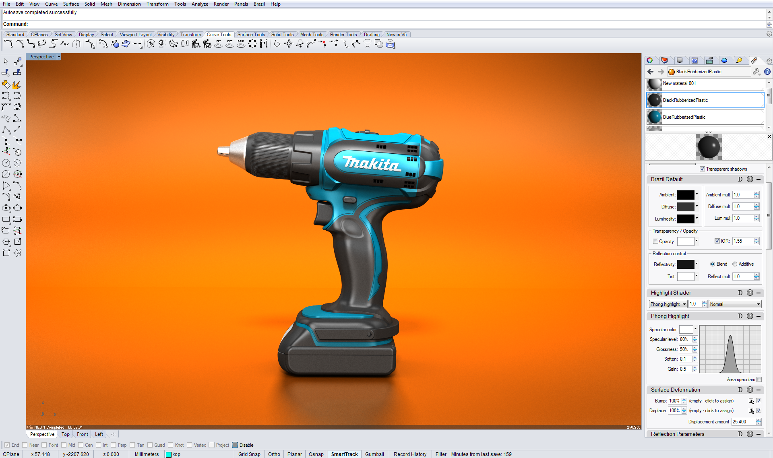
Task: Click the join puzzle-piece tool icon
Action: [6, 84]
